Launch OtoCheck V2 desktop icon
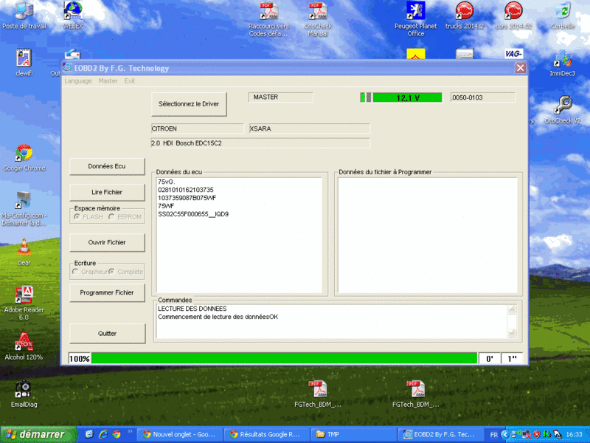 pyautogui.click(x=563, y=110)
